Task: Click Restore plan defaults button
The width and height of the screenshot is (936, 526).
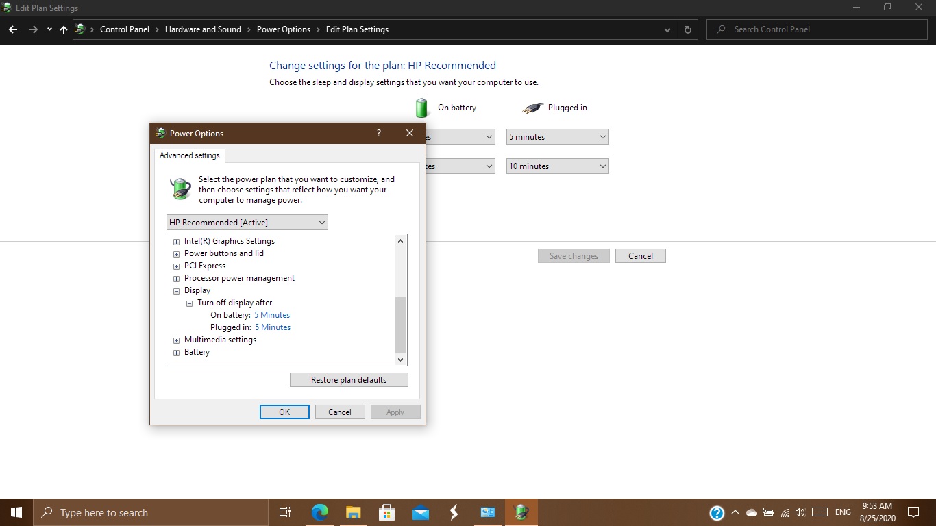Action: pos(349,380)
